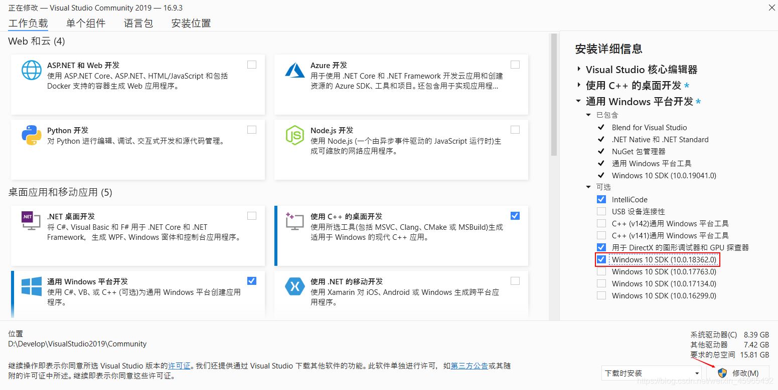Click the C++ 桌面开发 workload icon
The height and width of the screenshot is (390, 778).
pos(294,221)
